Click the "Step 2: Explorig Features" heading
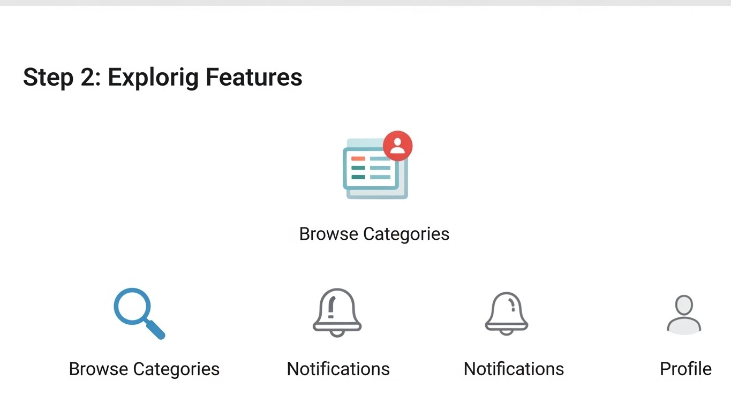This screenshot has height=411, width=731. 162,77
